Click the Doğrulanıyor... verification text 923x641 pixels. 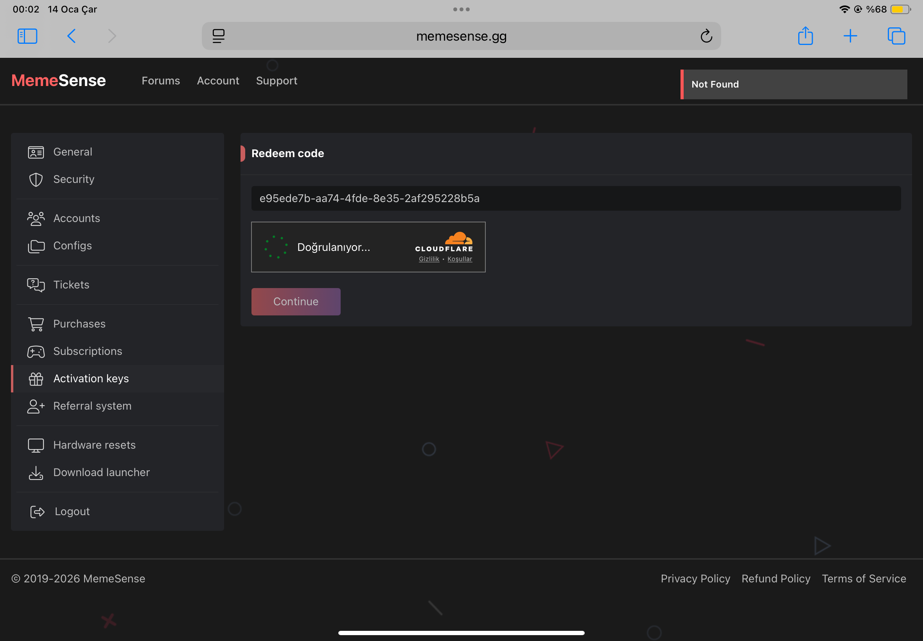[x=334, y=247]
